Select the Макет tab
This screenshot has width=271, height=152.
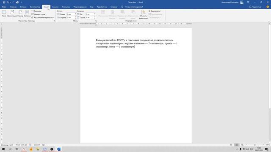46,7
